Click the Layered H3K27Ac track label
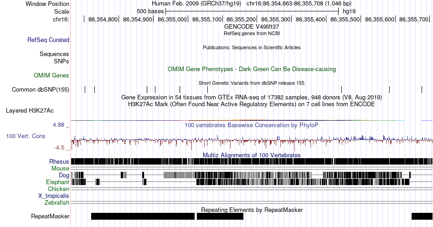Viewport: 433px width, 227px height. [30, 110]
